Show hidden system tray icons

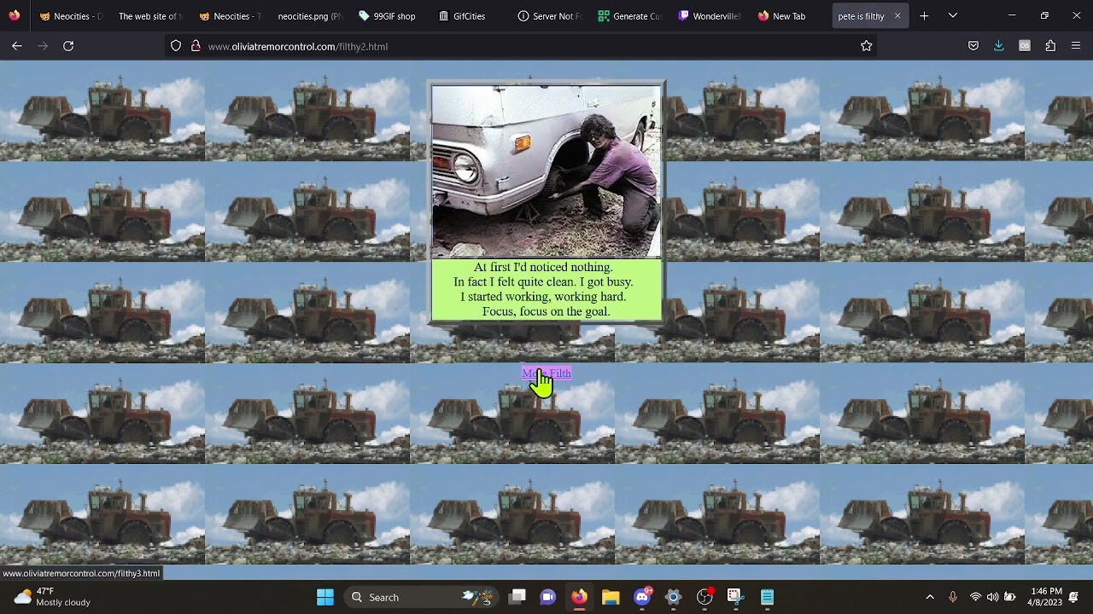tap(930, 597)
